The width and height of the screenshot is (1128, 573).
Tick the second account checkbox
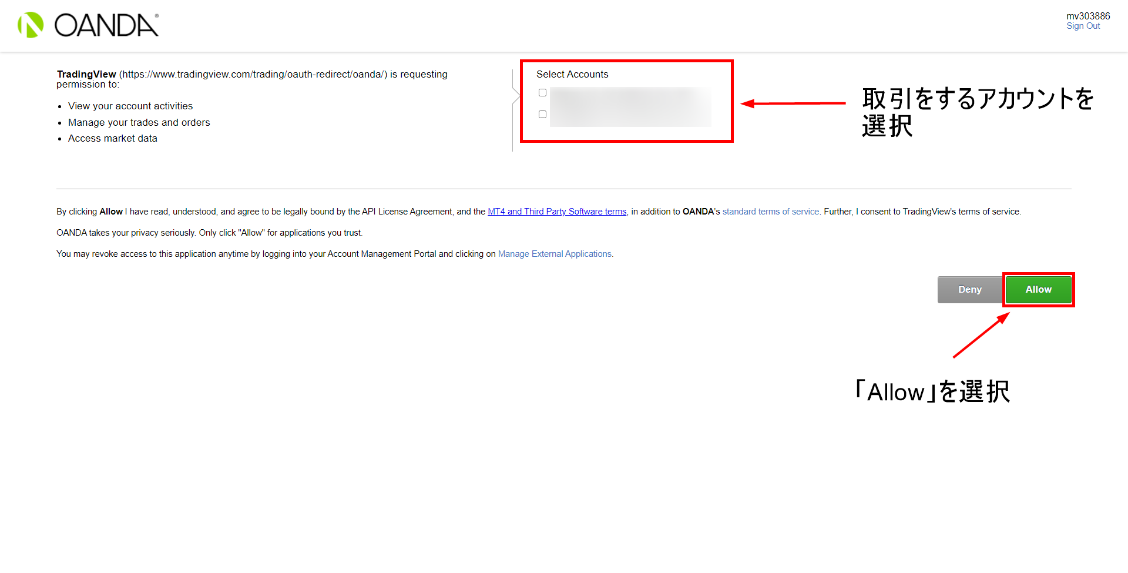click(542, 115)
